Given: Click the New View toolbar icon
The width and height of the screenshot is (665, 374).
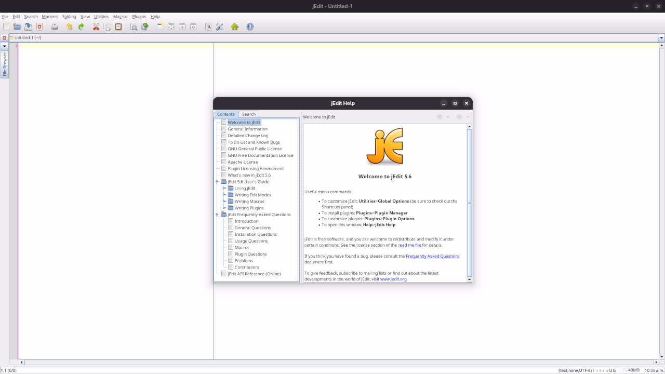Looking at the screenshot, I should tap(160, 26).
